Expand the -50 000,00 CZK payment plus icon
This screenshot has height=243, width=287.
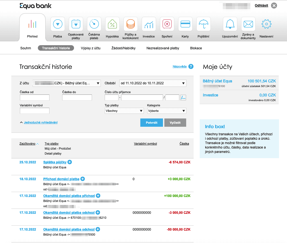[x=98, y=229]
